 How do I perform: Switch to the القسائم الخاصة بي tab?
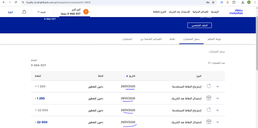pyautogui.click(x=151, y=39)
